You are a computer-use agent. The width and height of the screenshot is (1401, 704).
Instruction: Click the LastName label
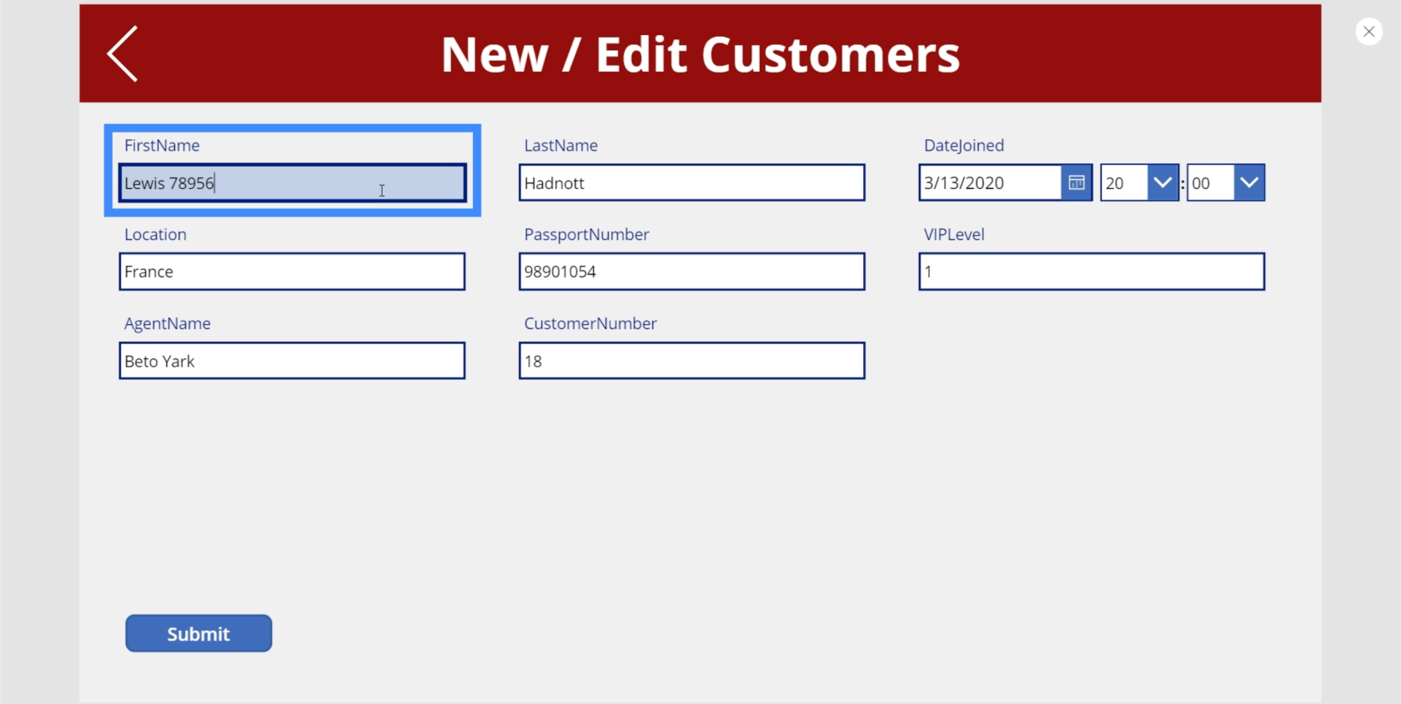click(560, 145)
